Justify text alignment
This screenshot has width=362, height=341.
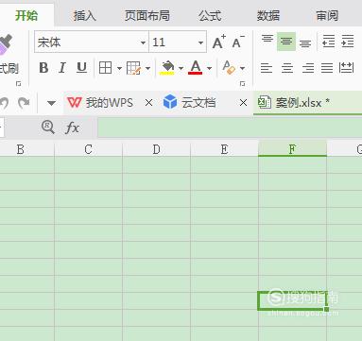[x=327, y=68]
